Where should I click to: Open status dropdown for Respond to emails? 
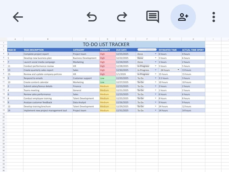click(155, 78)
